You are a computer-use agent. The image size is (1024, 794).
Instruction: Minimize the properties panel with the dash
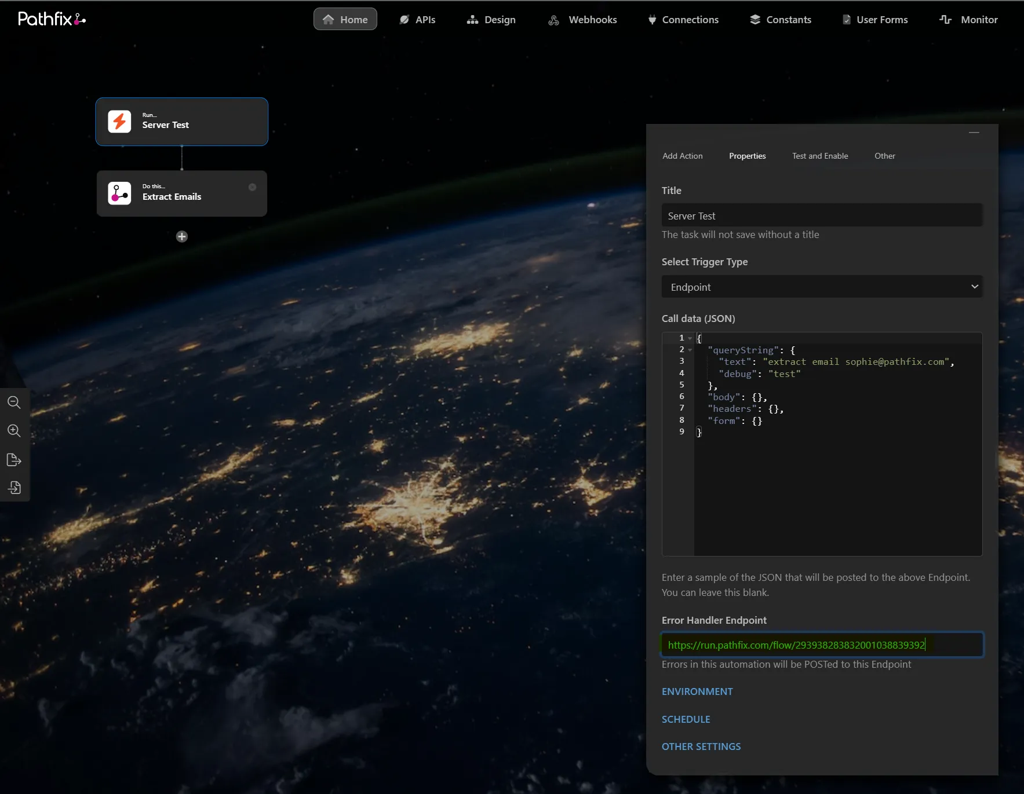pos(974,133)
